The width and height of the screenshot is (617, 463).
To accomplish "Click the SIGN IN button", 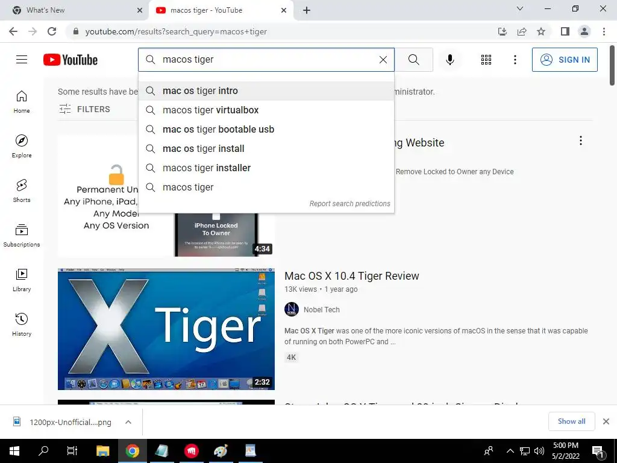I will pyautogui.click(x=565, y=60).
